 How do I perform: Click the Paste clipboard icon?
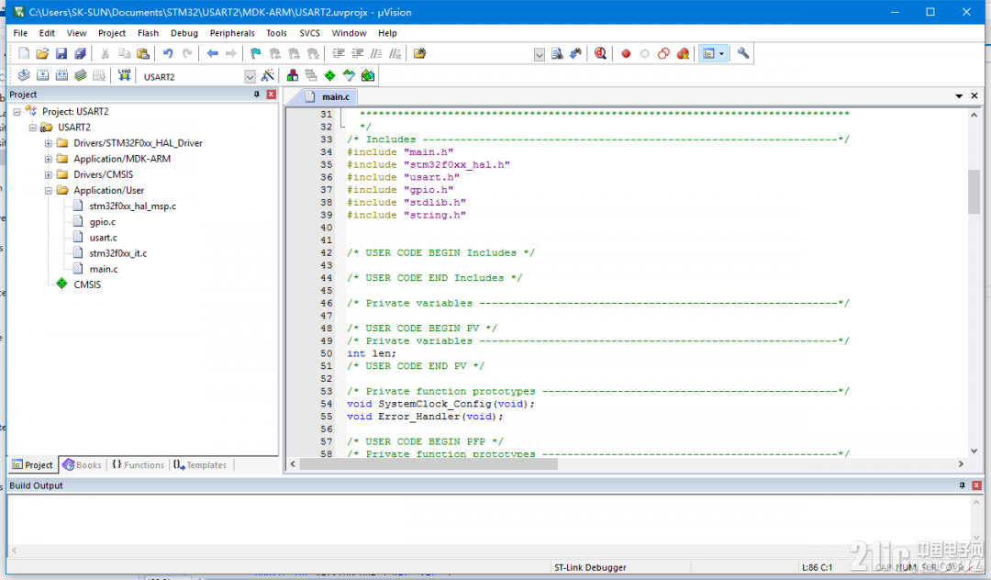(143, 54)
